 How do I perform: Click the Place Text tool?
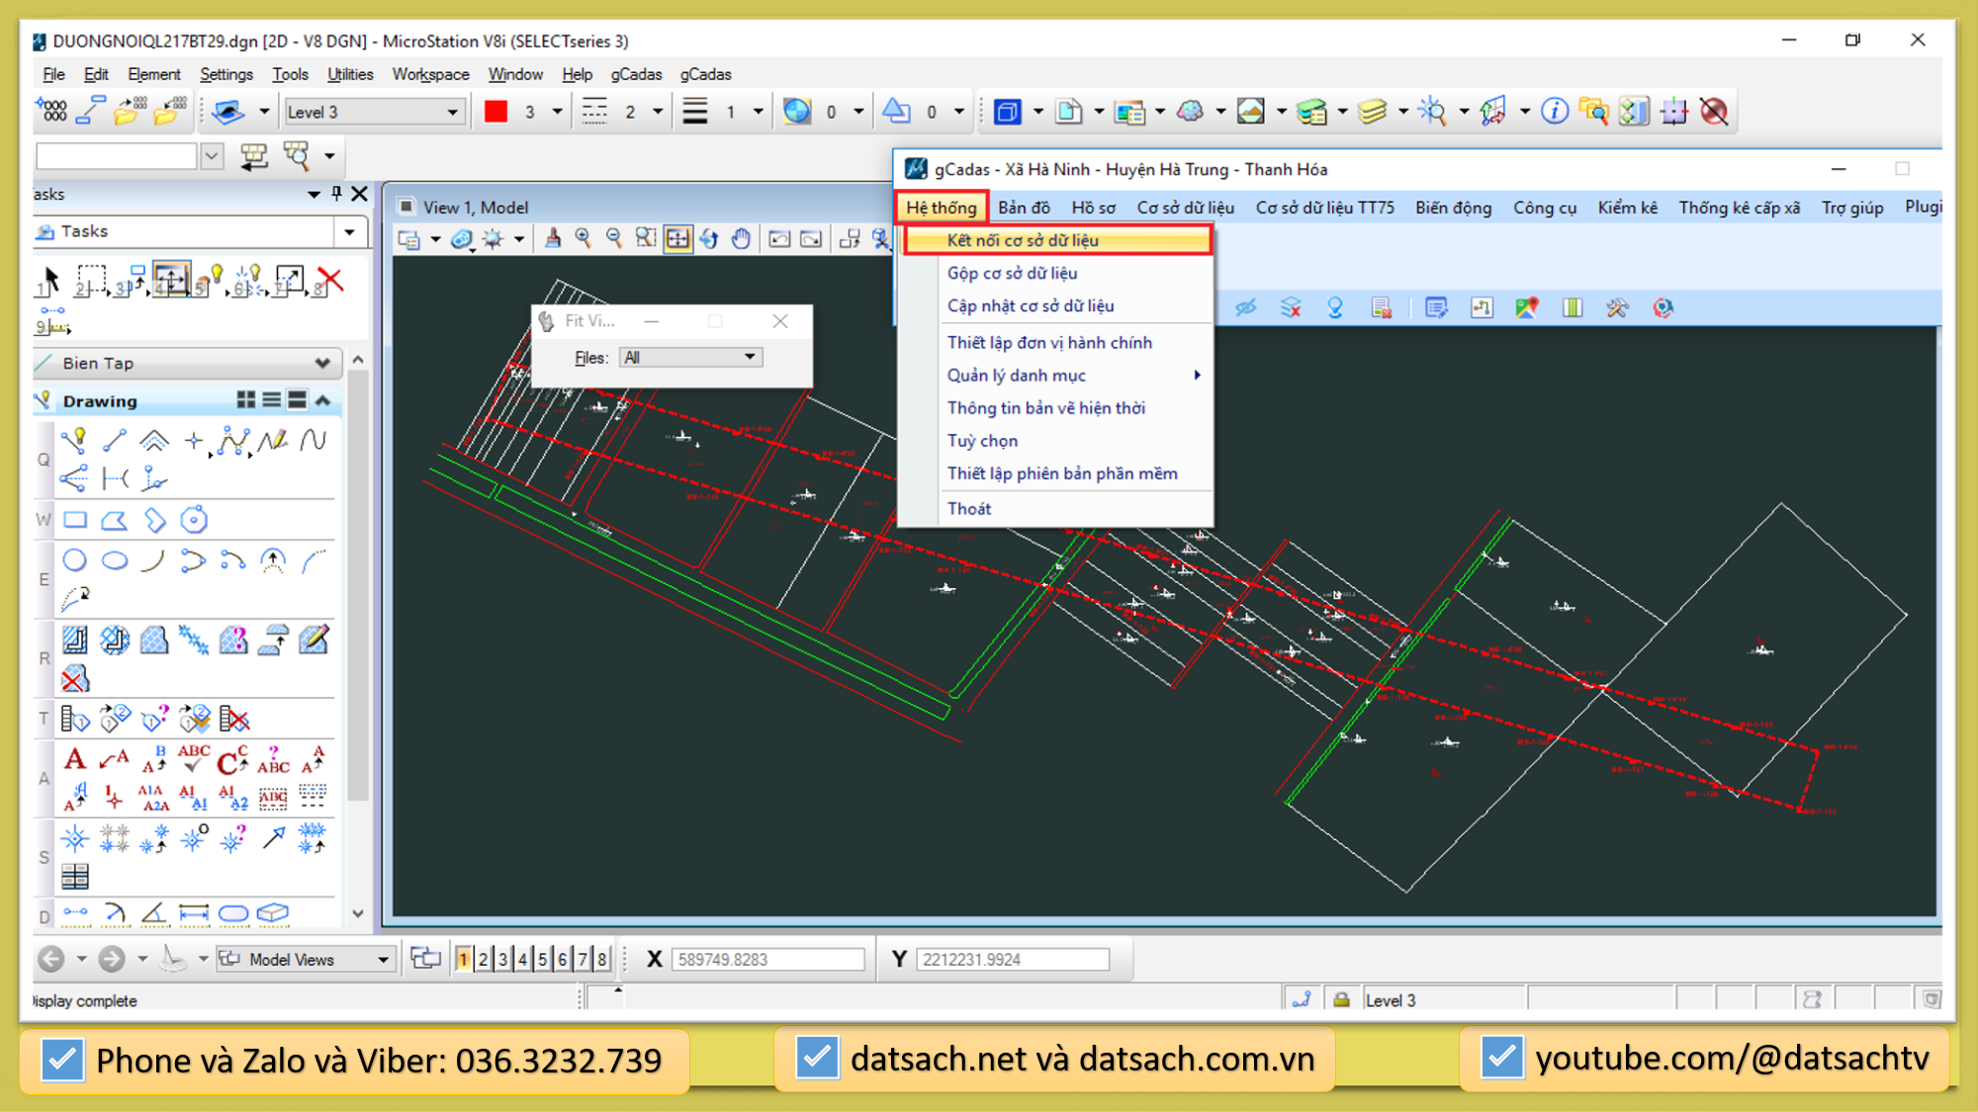tap(75, 760)
